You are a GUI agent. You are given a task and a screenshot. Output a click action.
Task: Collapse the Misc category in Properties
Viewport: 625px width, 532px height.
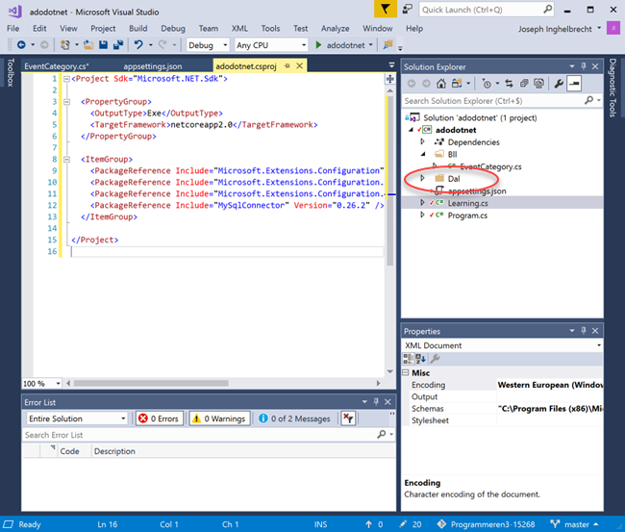tap(406, 372)
